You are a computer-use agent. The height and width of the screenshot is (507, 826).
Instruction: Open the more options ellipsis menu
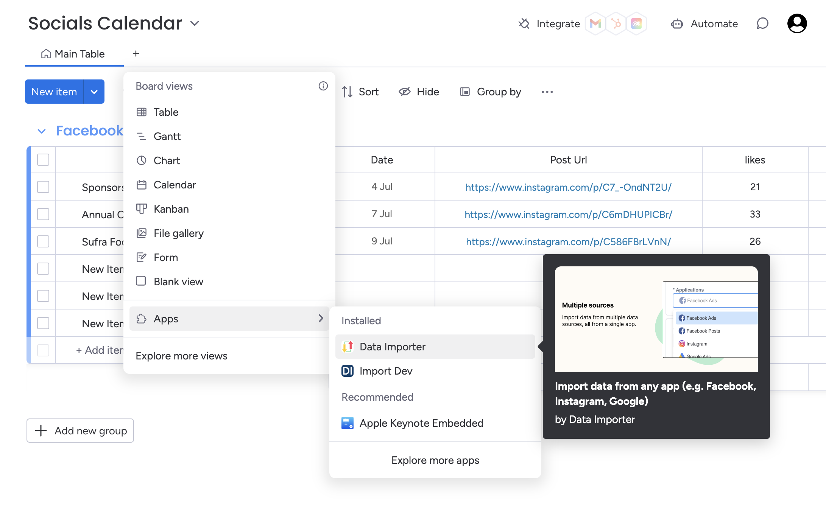coord(547,92)
